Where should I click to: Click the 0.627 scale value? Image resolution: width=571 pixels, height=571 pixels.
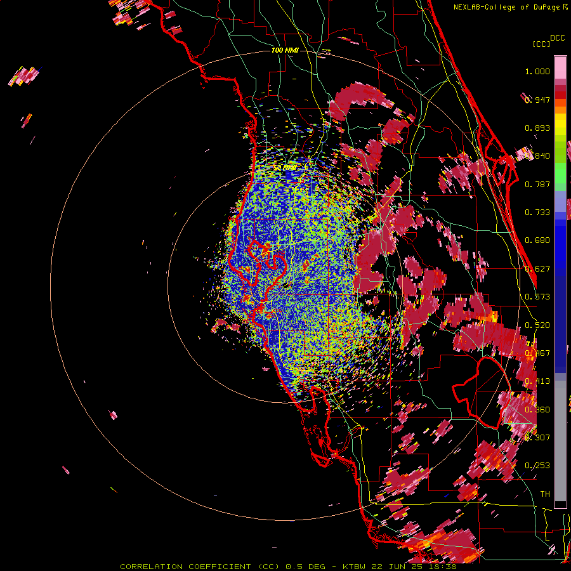[537, 269]
